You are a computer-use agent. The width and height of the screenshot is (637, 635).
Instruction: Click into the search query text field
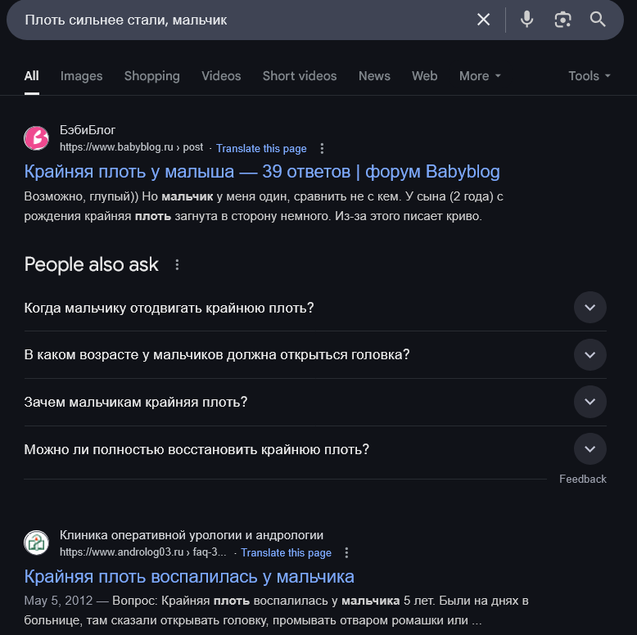click(244, 20)
